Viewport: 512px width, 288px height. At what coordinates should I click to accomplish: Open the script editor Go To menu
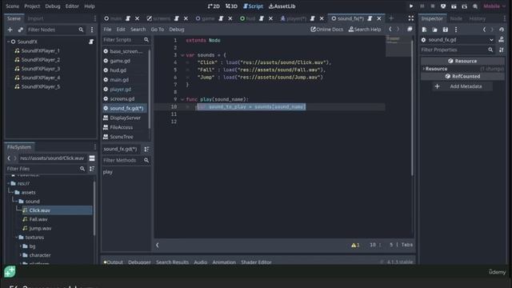158,30
